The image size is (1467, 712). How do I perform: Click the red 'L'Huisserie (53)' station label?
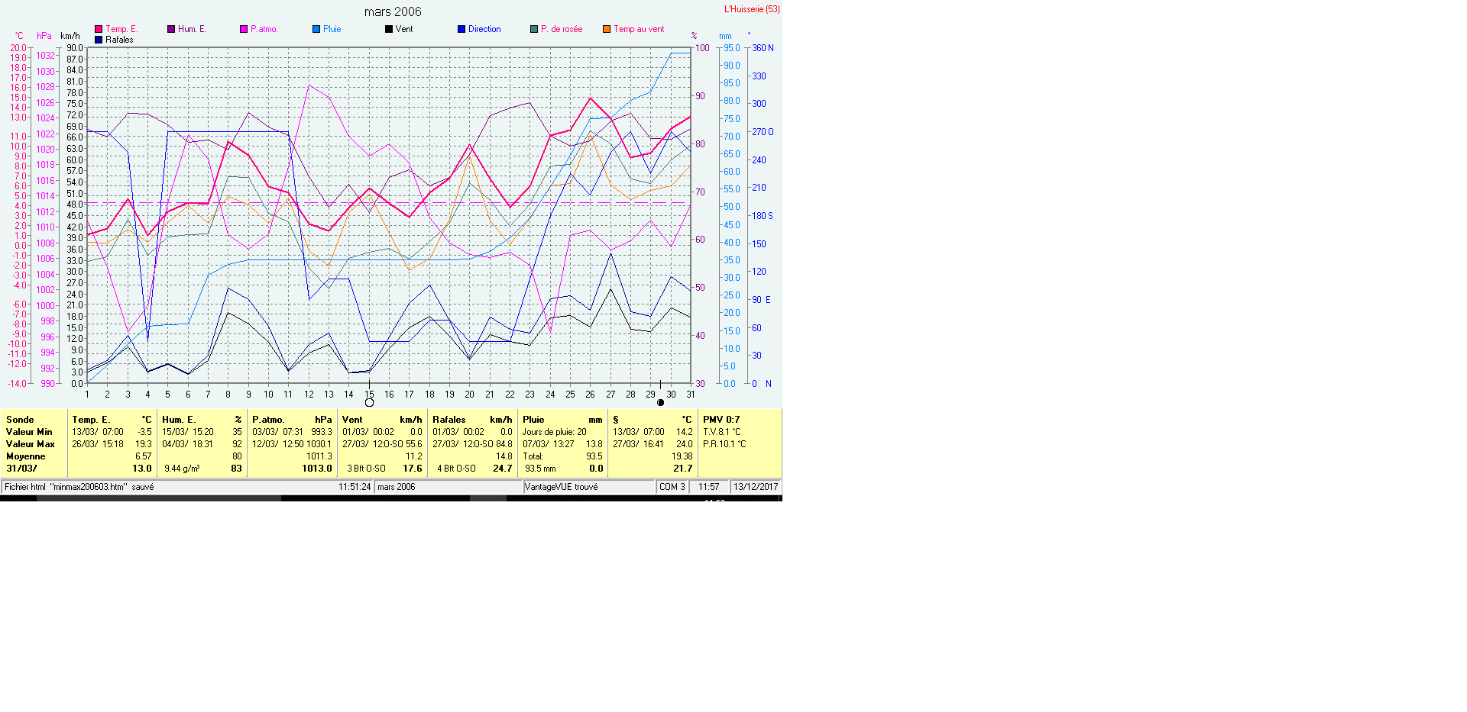click(752, 9)
